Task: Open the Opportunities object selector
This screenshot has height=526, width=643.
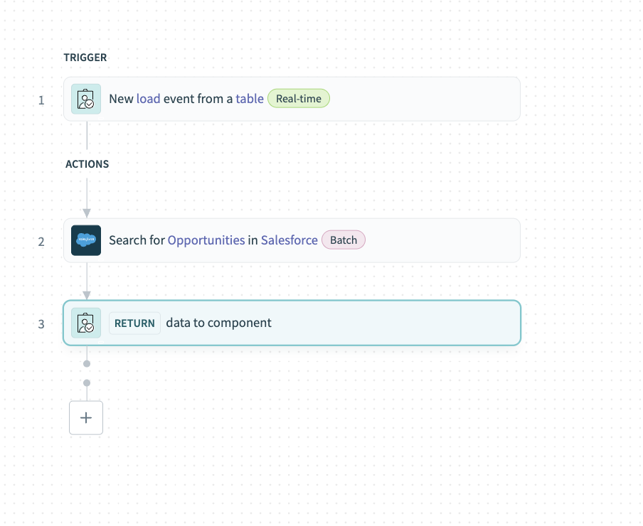Action: click(206, 240)
